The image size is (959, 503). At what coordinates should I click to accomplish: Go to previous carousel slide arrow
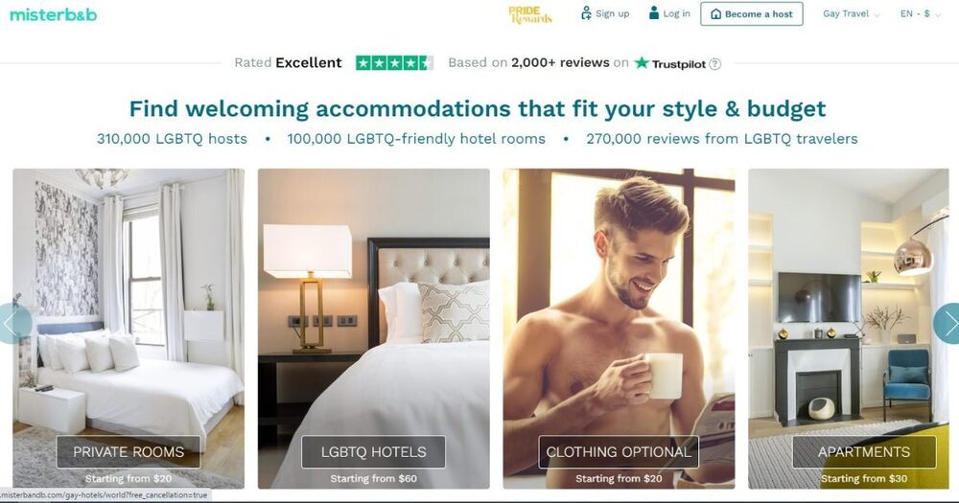tap(14, 323)
